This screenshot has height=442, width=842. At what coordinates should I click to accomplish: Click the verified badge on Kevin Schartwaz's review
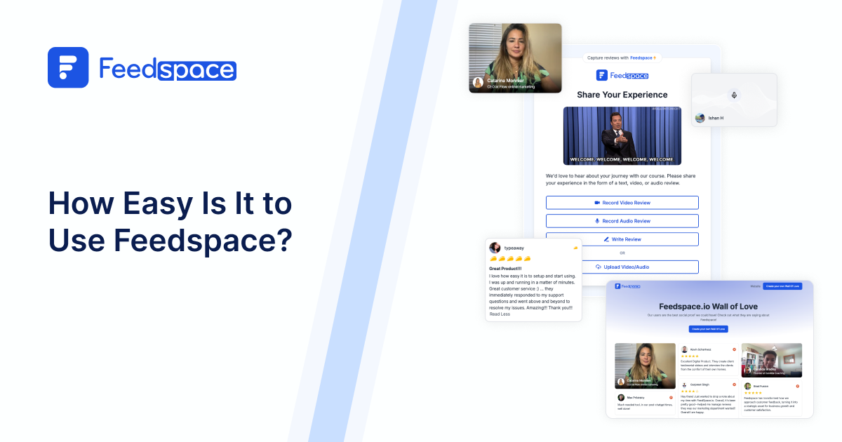(734, 349)
